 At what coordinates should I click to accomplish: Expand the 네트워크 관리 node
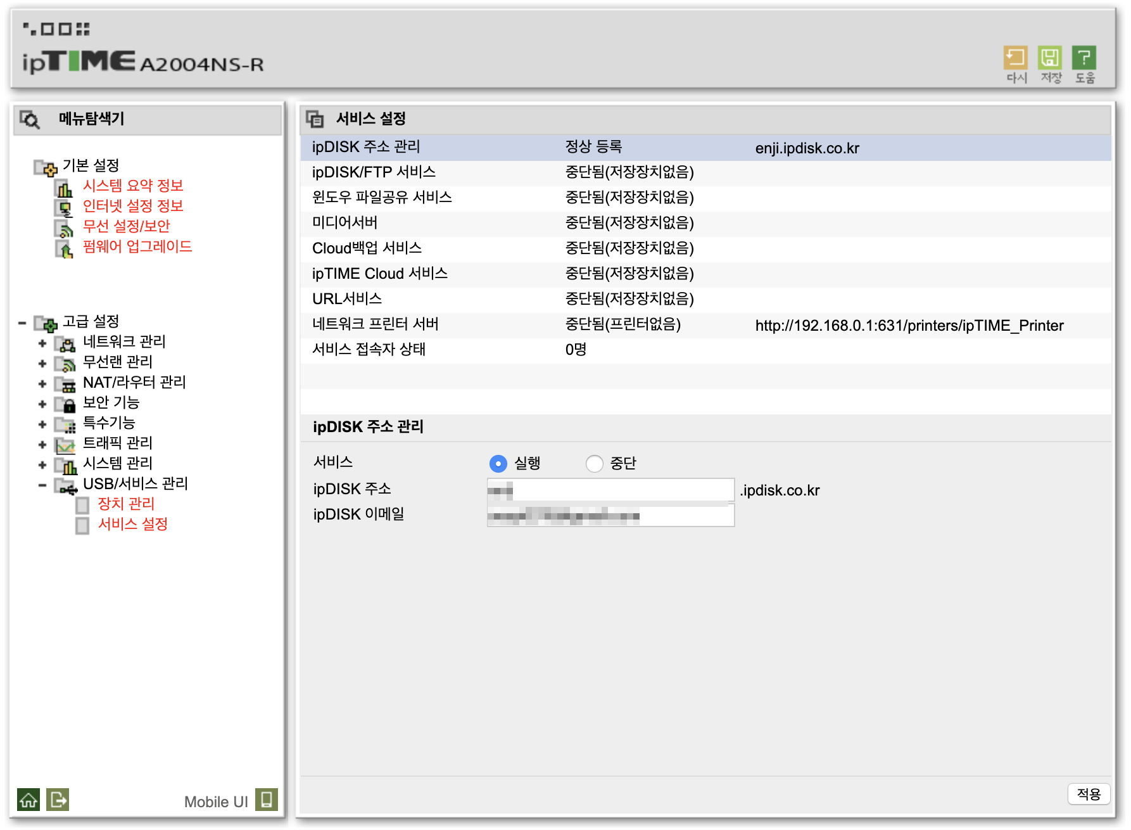(42, 343)
